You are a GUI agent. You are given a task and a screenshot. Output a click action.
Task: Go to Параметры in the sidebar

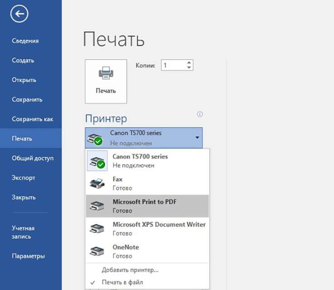point(28,256)
